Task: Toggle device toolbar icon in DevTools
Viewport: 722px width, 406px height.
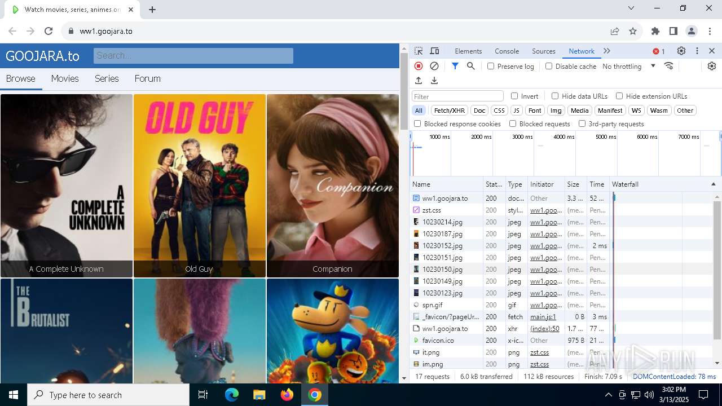Action: (434, 51)
